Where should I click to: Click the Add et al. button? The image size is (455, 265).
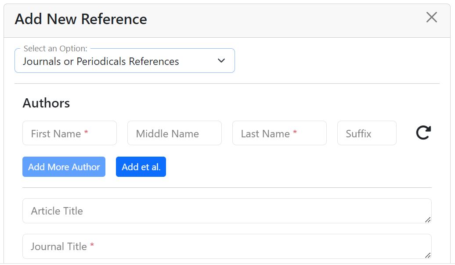pos(141,167)
